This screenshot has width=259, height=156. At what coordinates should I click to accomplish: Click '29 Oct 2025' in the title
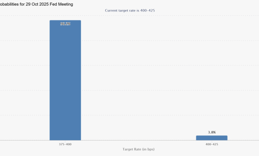tap(37, 4)
